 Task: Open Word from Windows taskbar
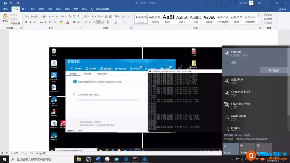[x=98, y=159]
